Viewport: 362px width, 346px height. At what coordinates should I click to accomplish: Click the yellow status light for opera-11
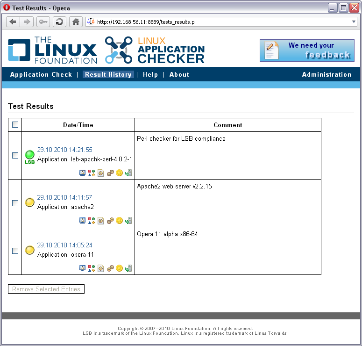pos(30,250)
